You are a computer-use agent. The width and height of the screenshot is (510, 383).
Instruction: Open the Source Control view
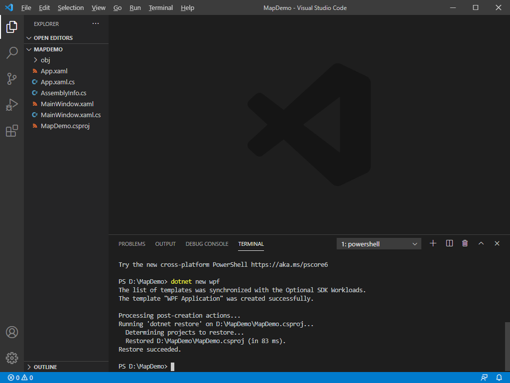12,79
